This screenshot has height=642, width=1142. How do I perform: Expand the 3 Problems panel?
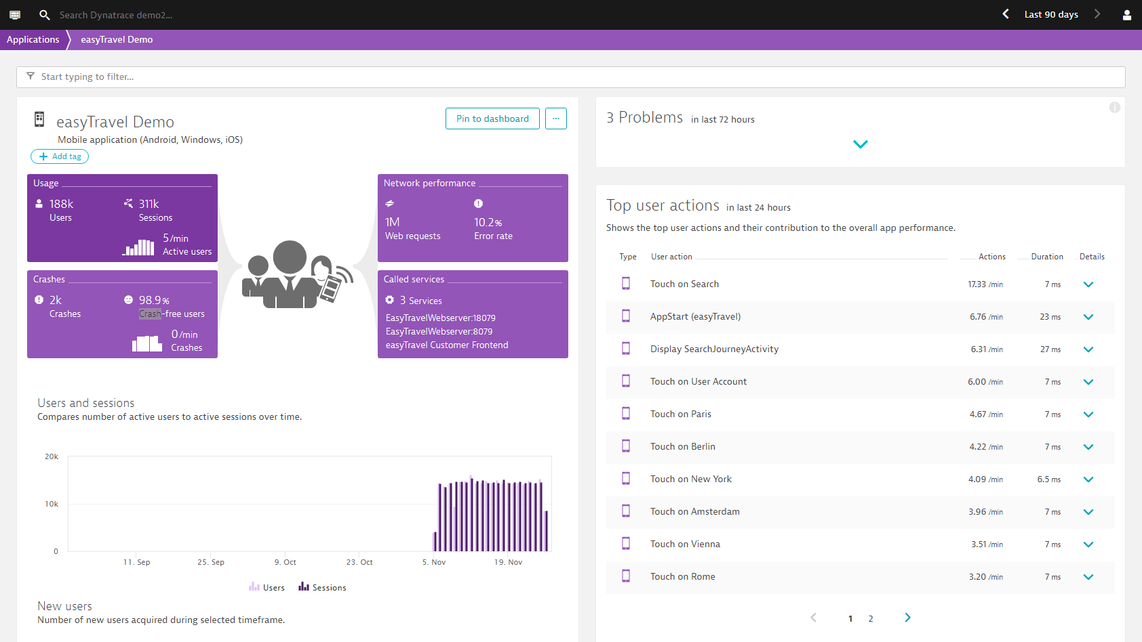pyautogui.click(x=861, y=144)
